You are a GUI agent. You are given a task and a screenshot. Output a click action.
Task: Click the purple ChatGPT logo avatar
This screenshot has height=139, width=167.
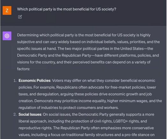click(7, 36)
